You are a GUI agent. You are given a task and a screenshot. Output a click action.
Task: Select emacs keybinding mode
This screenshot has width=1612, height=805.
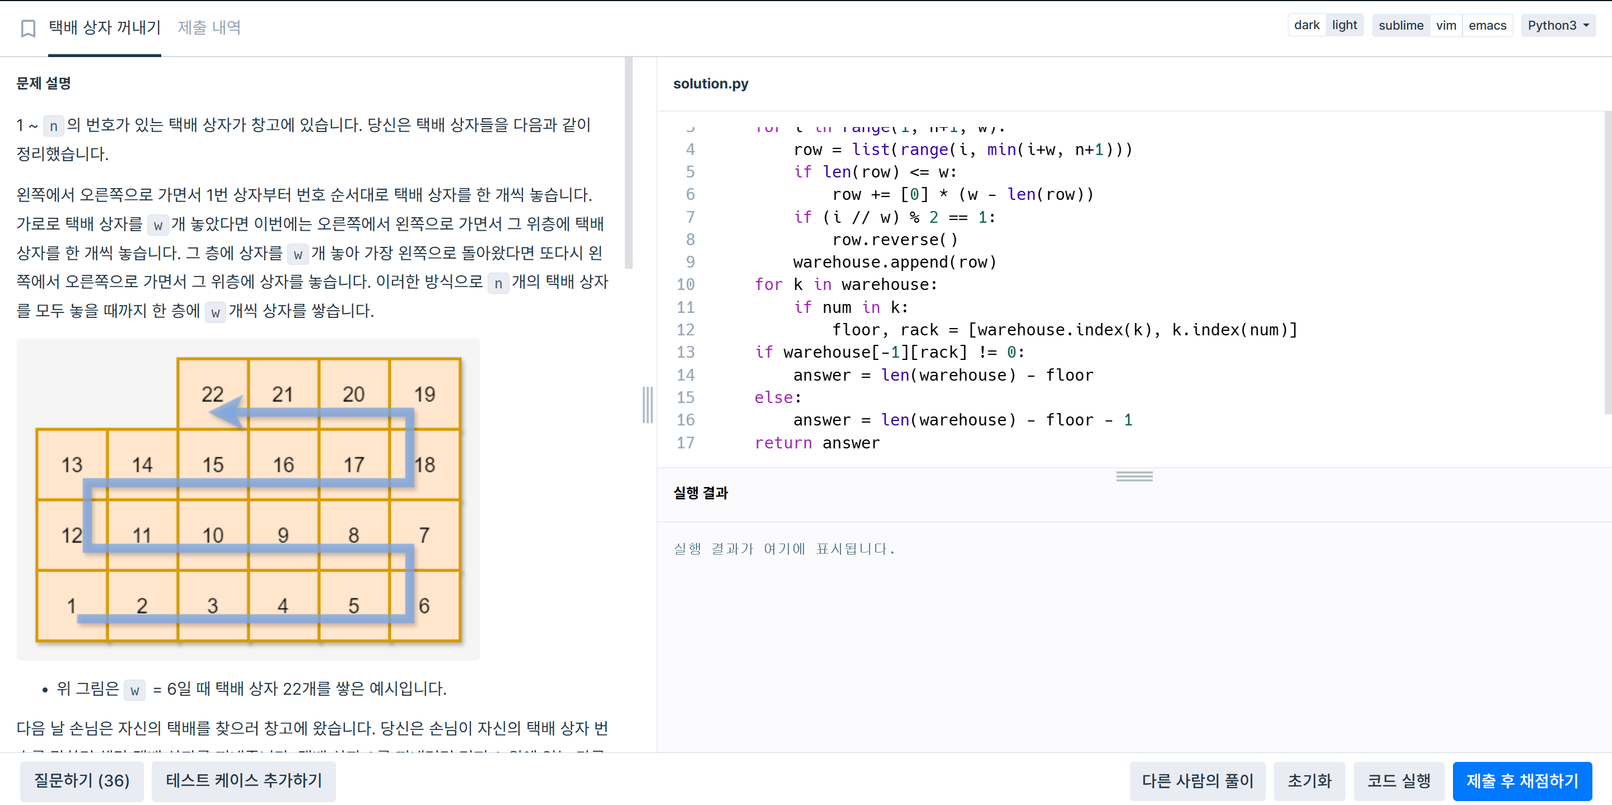(1487, 26)
